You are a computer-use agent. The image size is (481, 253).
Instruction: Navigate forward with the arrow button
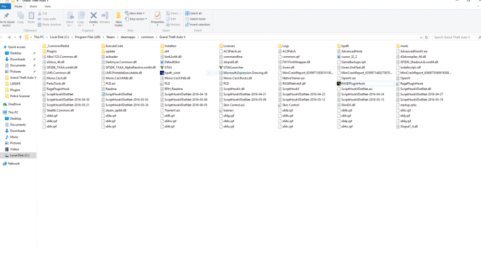9,37
